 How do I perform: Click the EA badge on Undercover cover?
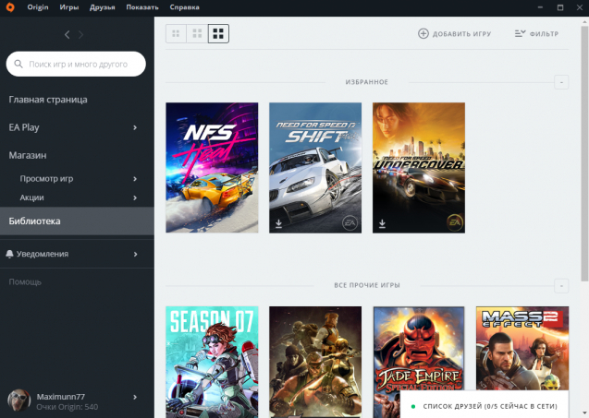point(455,223)
